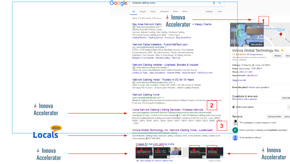This screenshot has height=164, width=290.
Task: Switch to the Shopping tab
Action: (164, 12)
